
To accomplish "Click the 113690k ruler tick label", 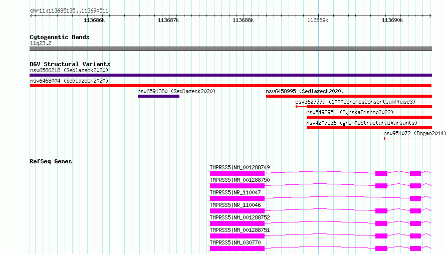I will click(x=392, y=20).
